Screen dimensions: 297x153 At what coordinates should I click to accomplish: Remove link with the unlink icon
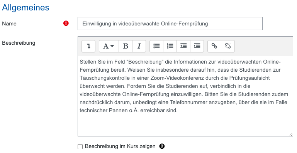point(228,46)
